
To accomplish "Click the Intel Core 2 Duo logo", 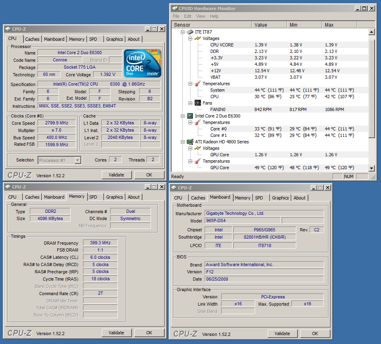I will click(142, 63).
